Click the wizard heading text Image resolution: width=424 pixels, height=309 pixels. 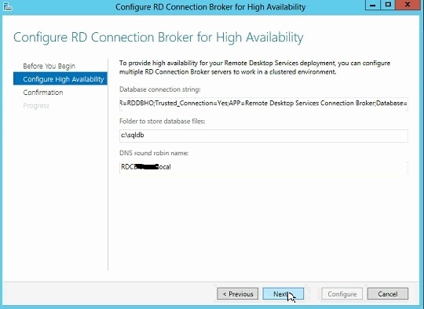click(159, 38)
